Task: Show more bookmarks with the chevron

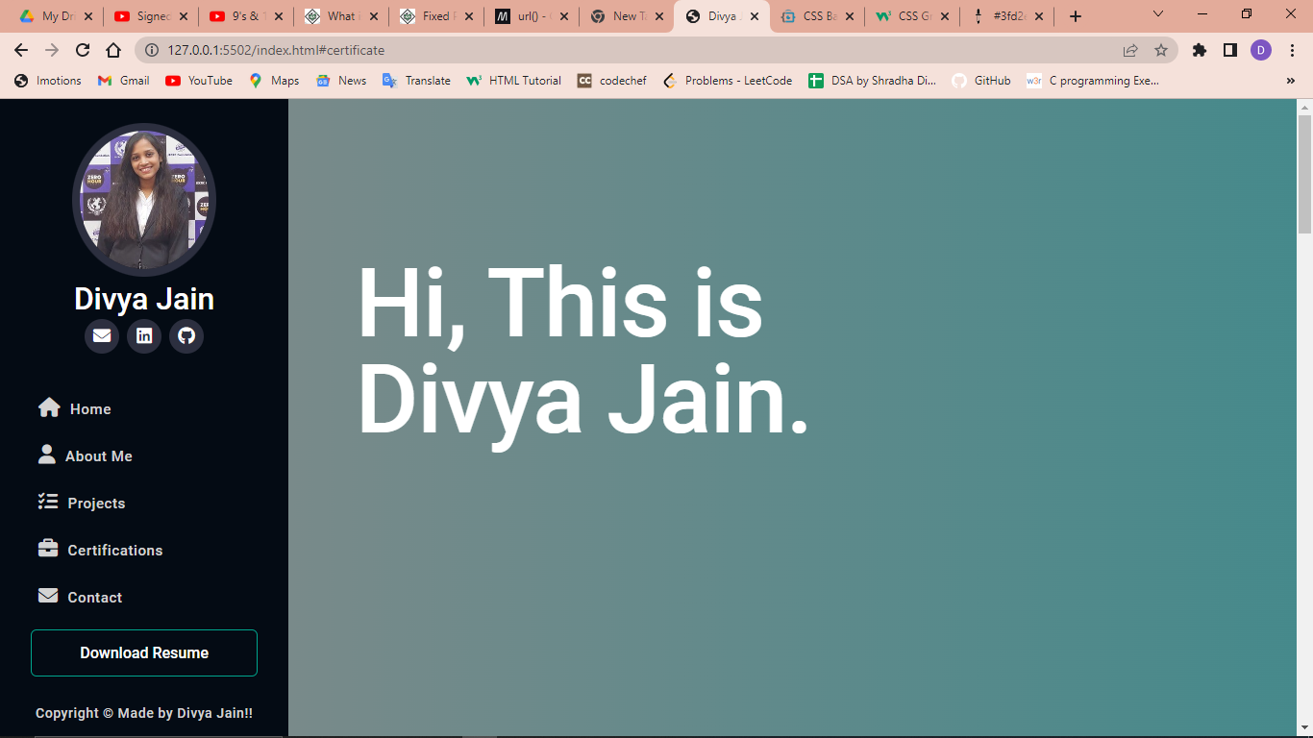Action: click(1291, 81)
